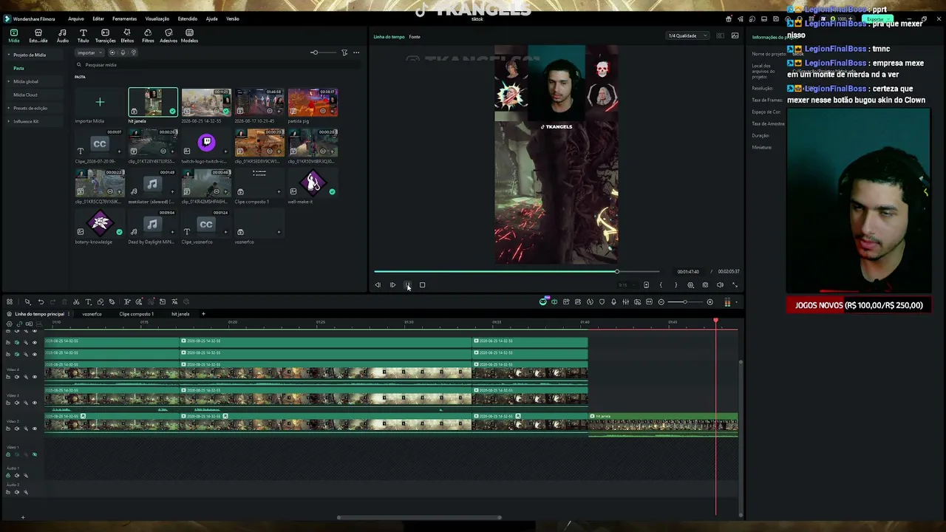
Task: Mute the Áudio 2 track
Action: pos(17,492)
